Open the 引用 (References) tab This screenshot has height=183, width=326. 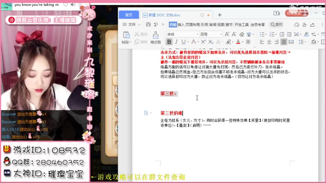pyautogui.click(x=204, y=25)
